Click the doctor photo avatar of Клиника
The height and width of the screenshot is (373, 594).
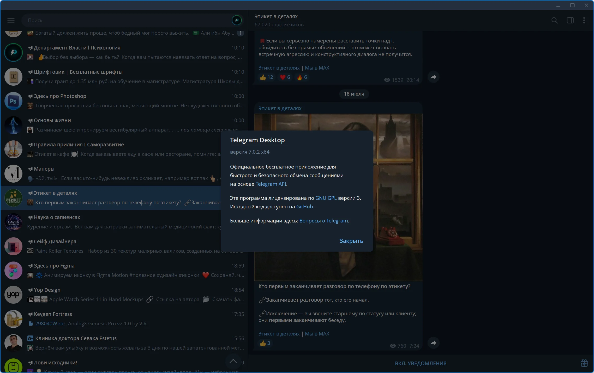pyautogui.click(x=13, y=343)
